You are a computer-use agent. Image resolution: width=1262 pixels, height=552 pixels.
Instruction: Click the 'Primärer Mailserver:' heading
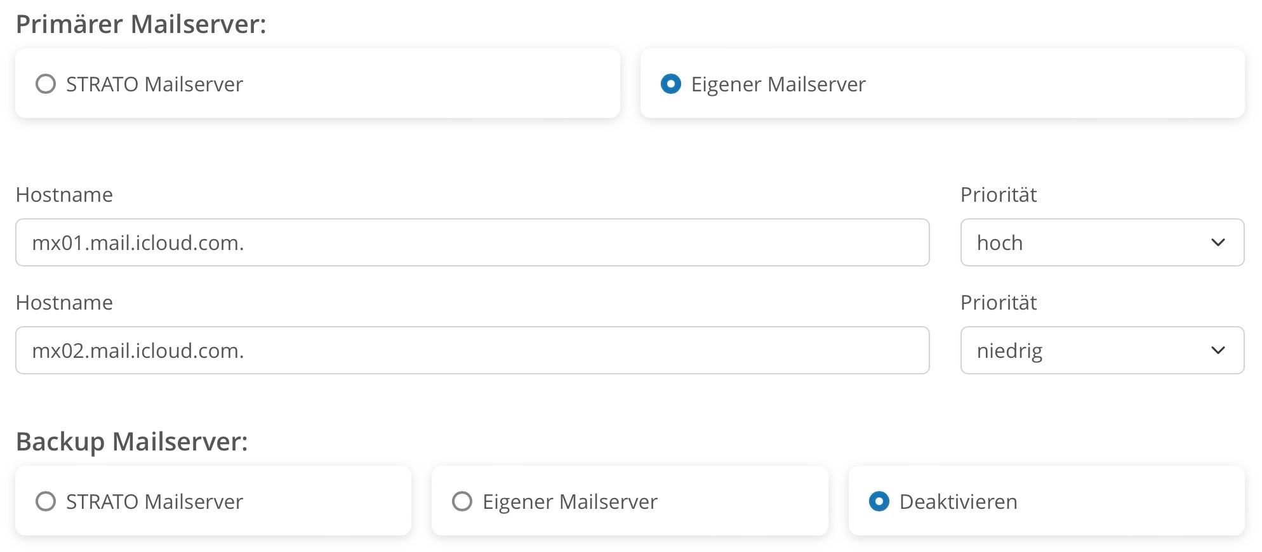pyautogui.click(x=141, y=24)
